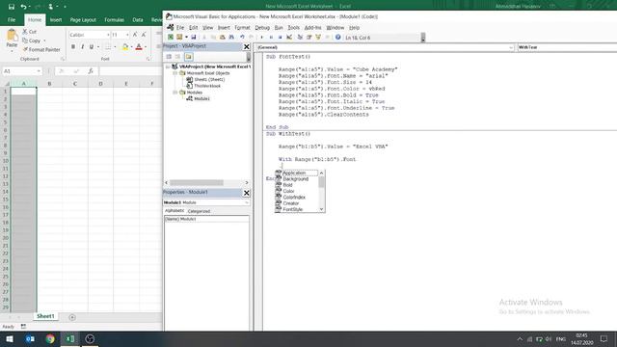Click Cut in Excel Clipboard group
617x347 pixels.
[30, 32]
